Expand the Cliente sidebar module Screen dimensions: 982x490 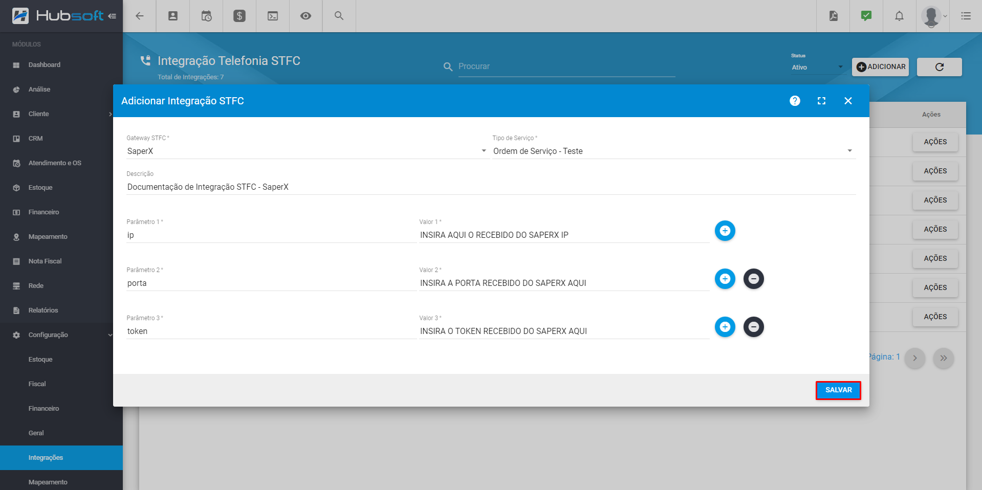[x=61, y=114]
